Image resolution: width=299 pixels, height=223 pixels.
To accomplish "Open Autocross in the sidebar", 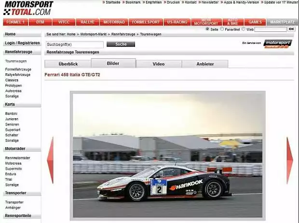I will point(13,91).
